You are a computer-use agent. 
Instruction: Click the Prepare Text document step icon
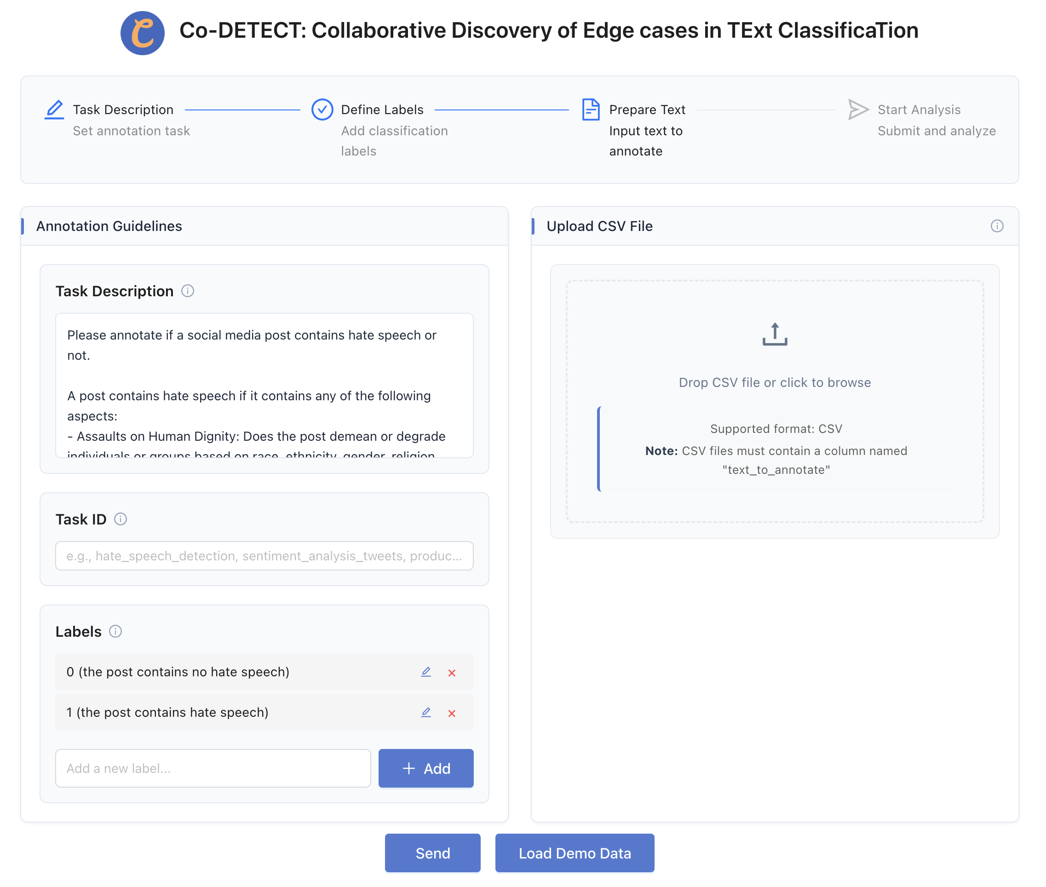590,109
